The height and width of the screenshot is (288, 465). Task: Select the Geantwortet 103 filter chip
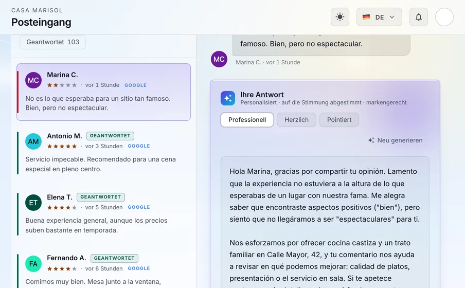53,42
